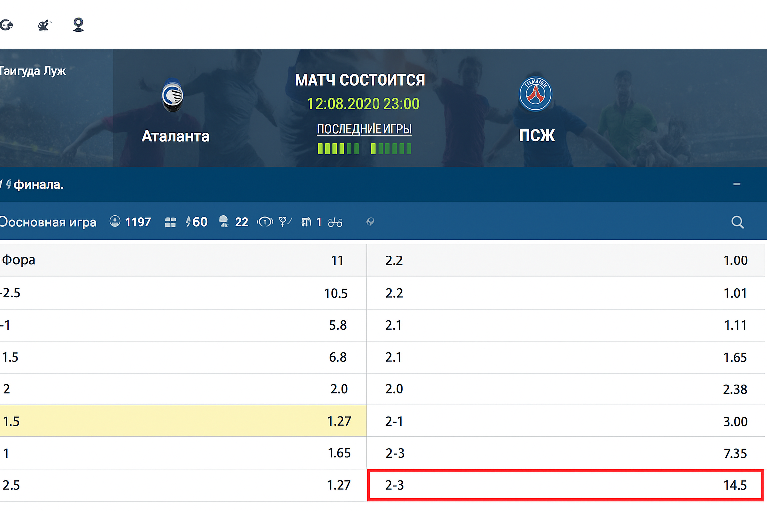The height and width of the screenshot is (511, 767).
Task: Select the highlighted 1.5 row with odds 1.27
Action: tap(183, 421)
